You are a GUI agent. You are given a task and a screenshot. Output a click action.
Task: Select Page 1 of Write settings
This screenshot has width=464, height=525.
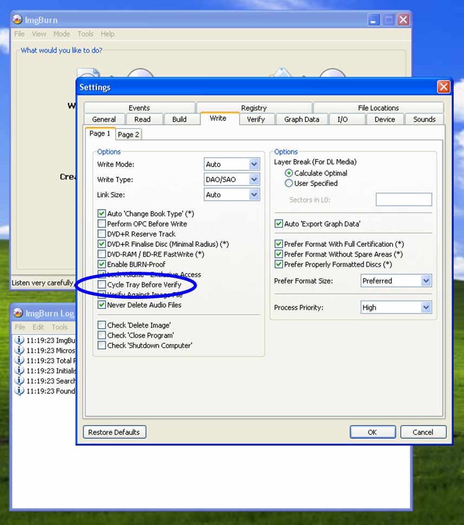[x=100, y=133]
